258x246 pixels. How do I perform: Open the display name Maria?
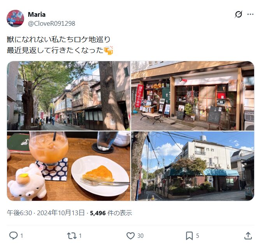click(37, 14)
